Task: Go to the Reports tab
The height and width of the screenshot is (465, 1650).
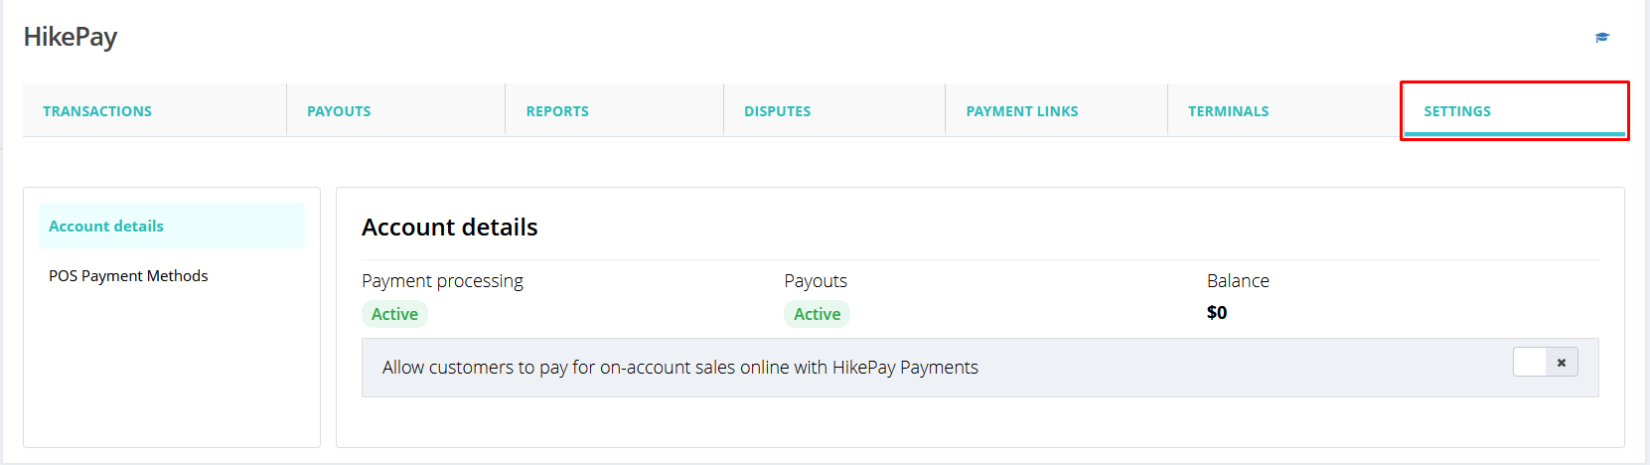Action: 557,111
